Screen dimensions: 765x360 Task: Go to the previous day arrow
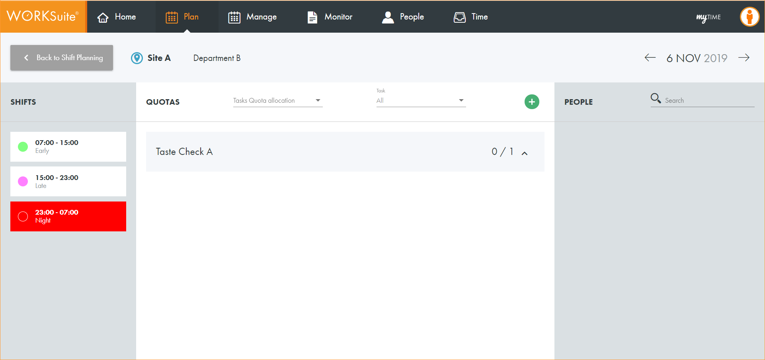click(x=650, y=58)
